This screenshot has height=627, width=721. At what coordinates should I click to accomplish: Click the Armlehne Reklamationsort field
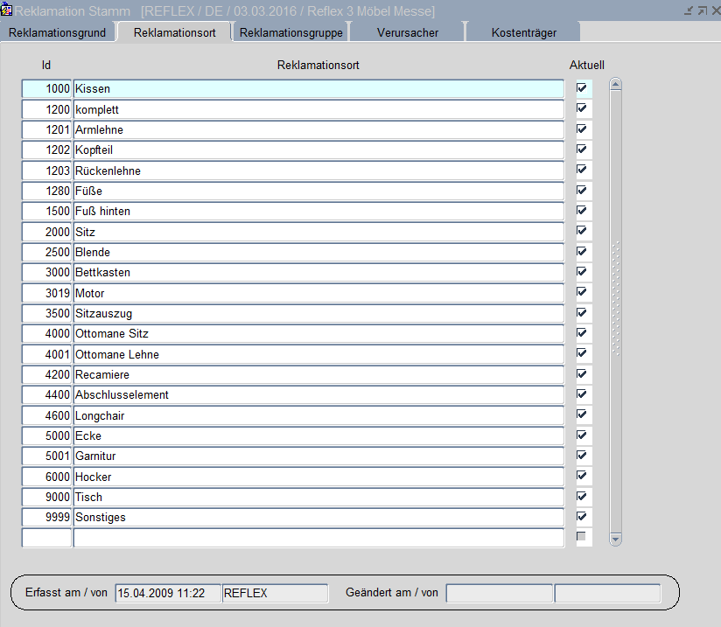(318, 130)
